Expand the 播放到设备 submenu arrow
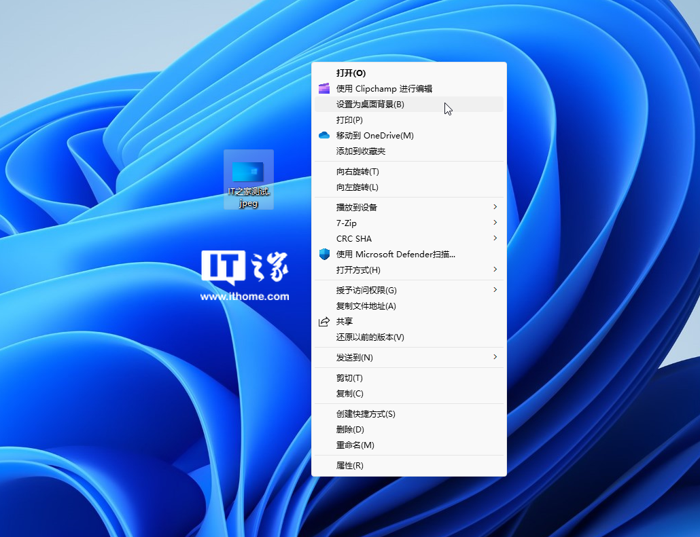 [x=495, y=207]
